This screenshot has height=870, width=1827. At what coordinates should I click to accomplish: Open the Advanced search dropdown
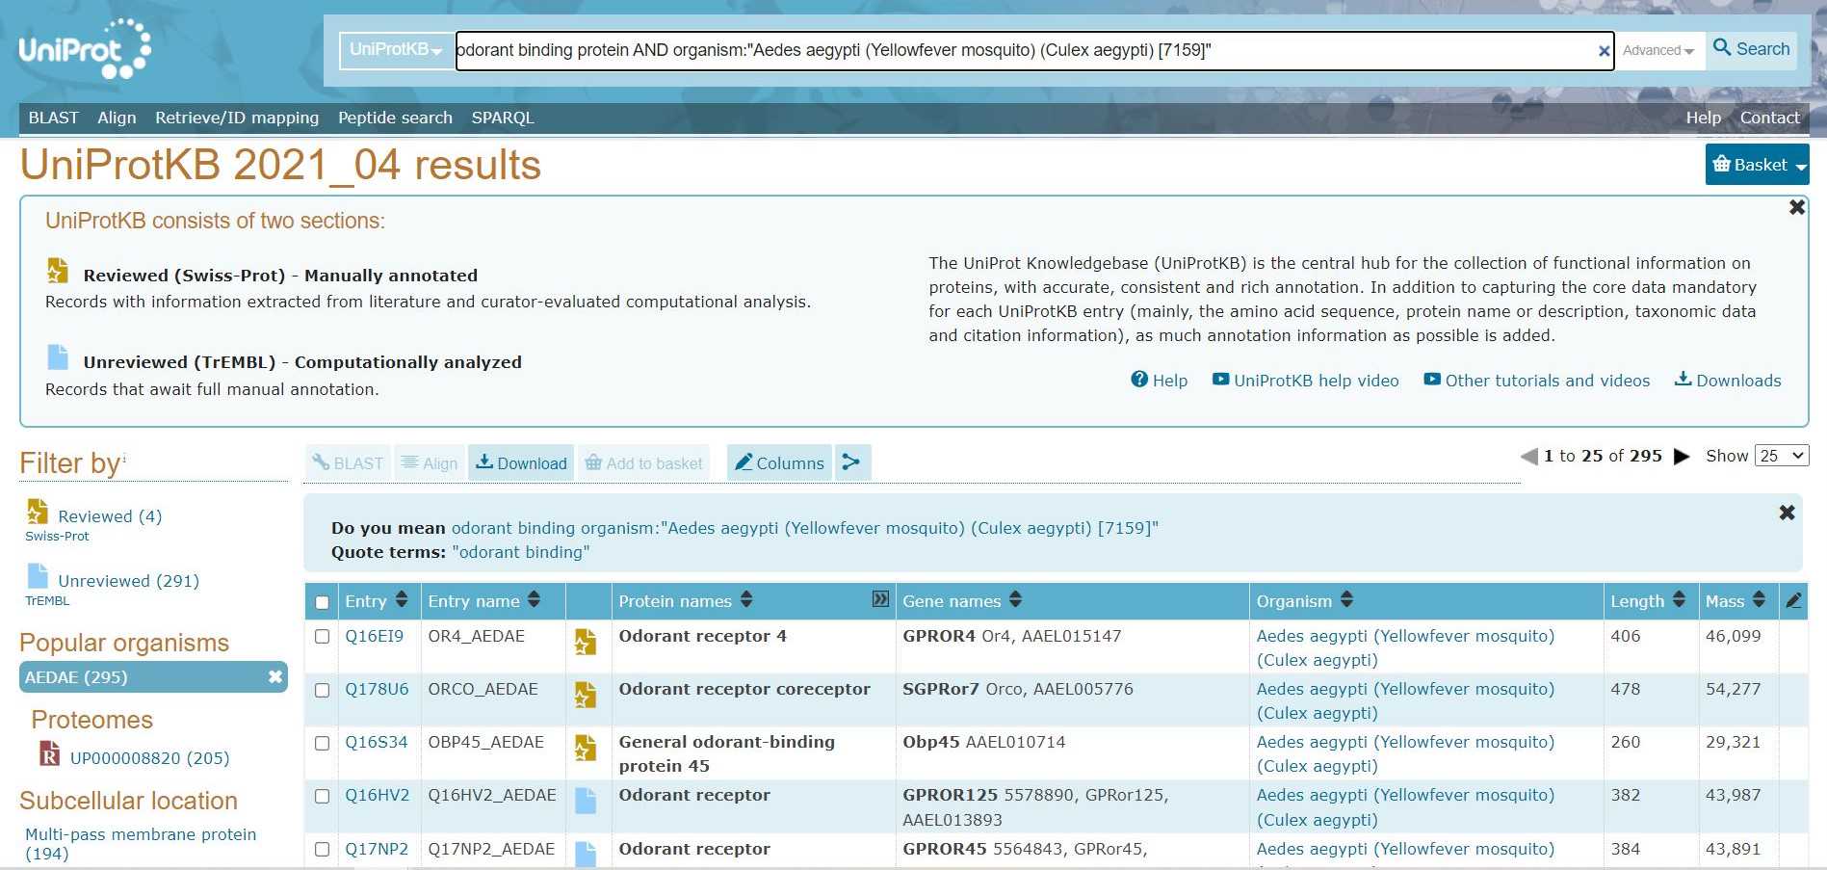pos(1658,50)
